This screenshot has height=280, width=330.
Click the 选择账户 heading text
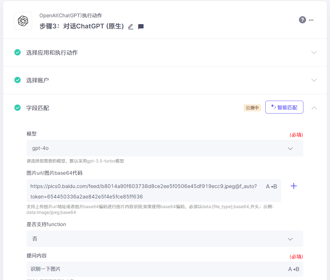tap(37, 80)
